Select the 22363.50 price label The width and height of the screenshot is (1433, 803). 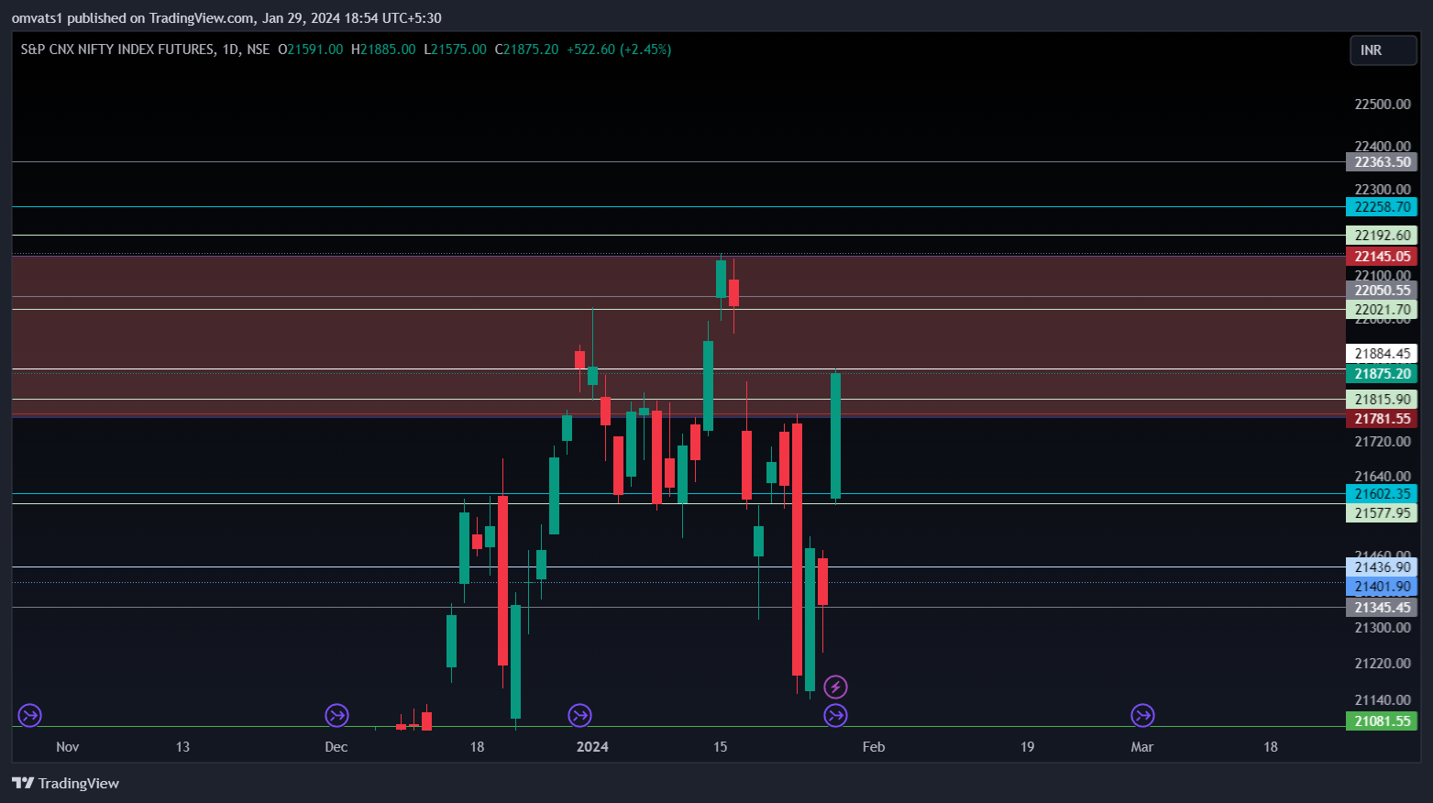(x=1382, y=162)
